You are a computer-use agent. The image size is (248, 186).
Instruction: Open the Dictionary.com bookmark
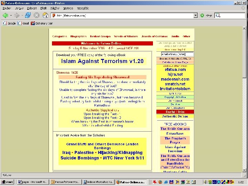click(42, 23)
